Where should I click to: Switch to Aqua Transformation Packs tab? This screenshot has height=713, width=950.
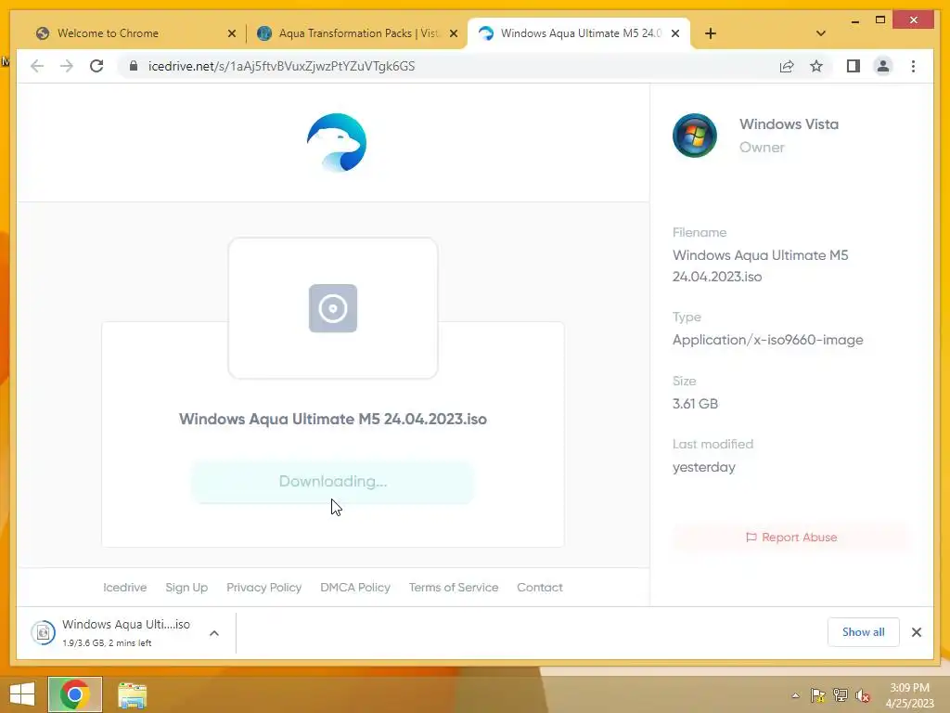tap(357, 33)
